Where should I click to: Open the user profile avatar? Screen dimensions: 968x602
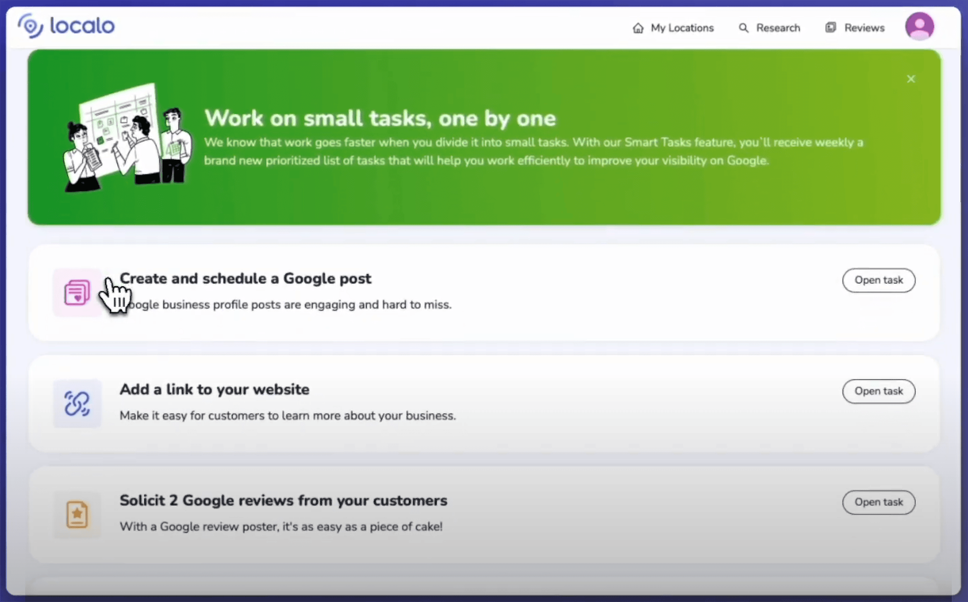click(x=919, y=26)
